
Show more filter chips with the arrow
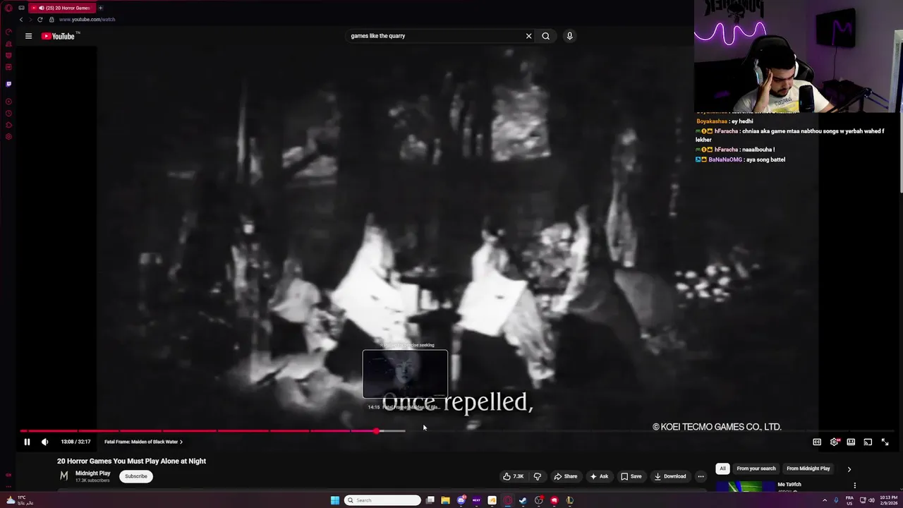tap(849, 468)
